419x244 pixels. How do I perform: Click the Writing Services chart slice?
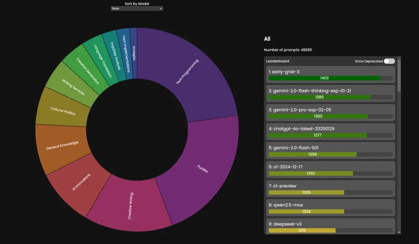(x=73, y=87)
